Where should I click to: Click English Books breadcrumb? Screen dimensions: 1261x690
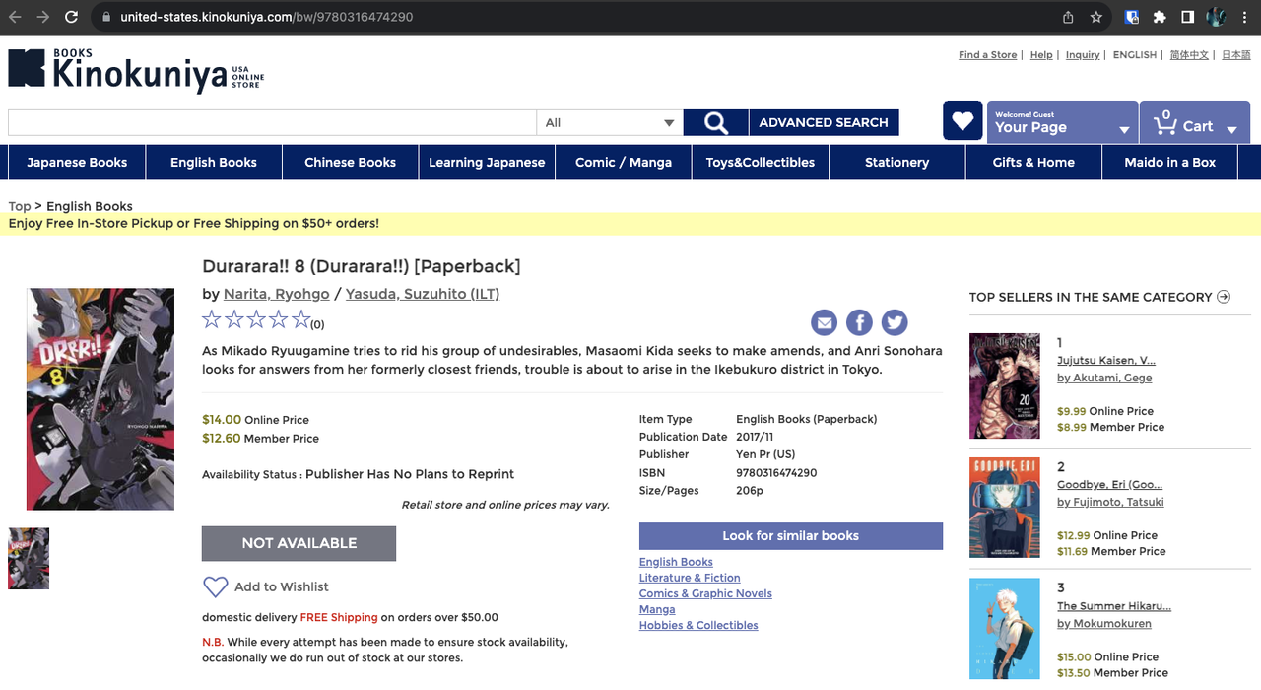[x=90, y=206]
